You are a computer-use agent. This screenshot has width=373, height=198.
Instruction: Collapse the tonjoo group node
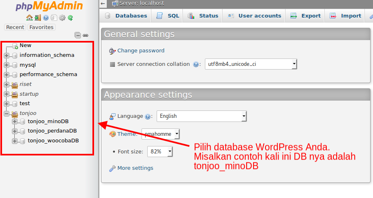(x=7, y=114)
